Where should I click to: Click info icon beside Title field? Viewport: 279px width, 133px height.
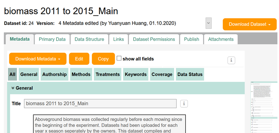click(184, 104)
